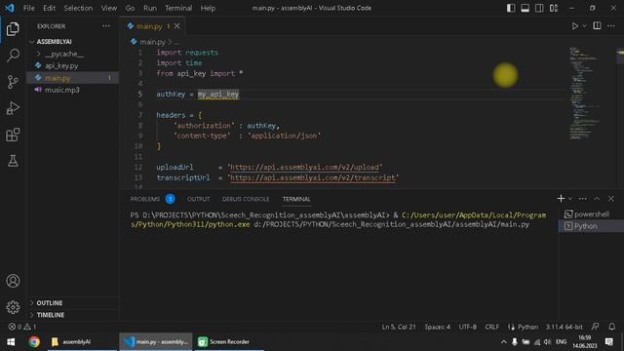Image resolution: width=624 pixels, height=351 pixels.
Task: Open the Testing flask view
Action: tap(13, 161)
